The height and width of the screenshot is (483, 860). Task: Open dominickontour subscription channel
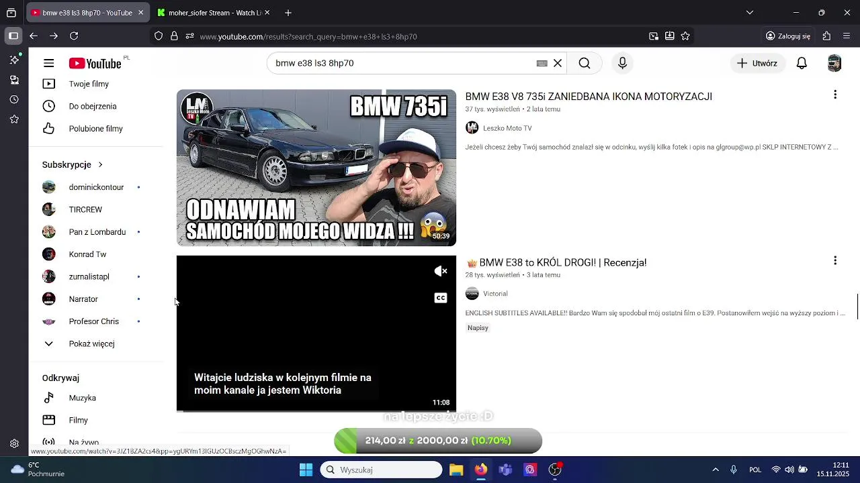[x=96, y=187]
